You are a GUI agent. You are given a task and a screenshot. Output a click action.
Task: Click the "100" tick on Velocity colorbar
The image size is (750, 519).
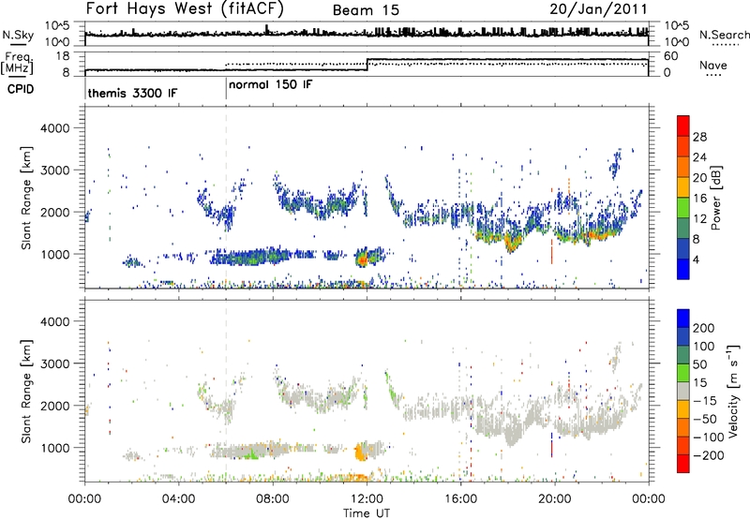(x=704, y=347)
